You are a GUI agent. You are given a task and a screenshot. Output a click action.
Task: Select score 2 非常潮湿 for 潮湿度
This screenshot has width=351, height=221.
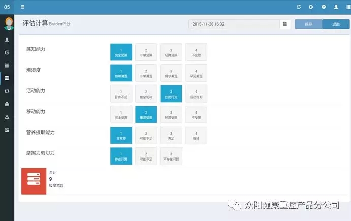(146, 73)
